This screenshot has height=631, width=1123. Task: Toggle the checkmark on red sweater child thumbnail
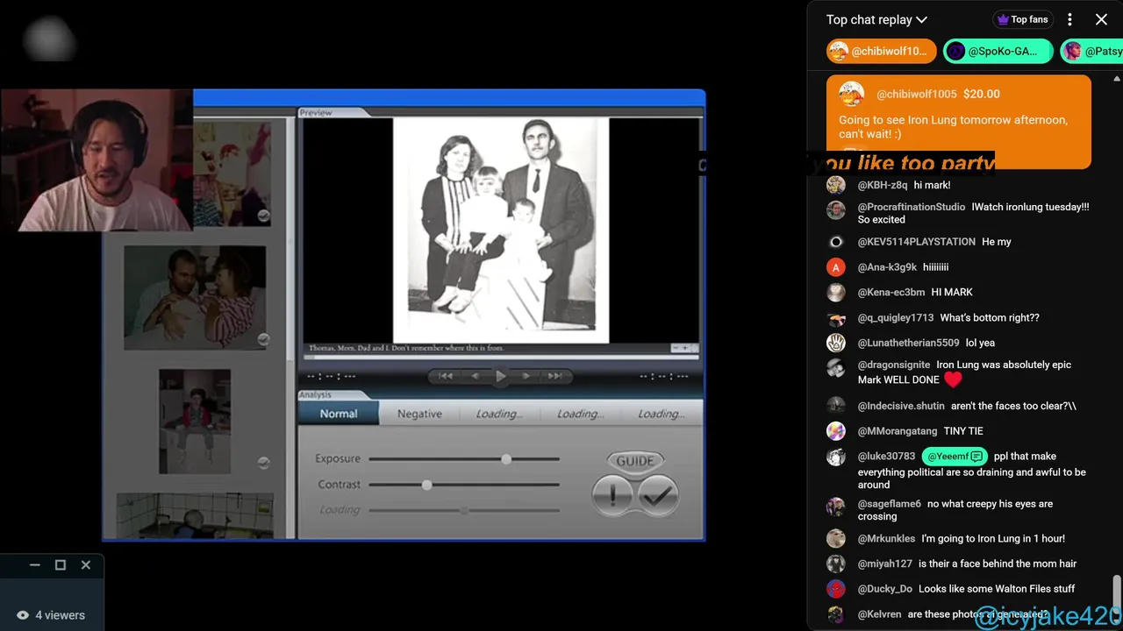(x=263, y=462)
